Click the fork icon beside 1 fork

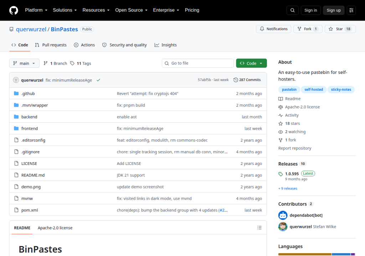281,140
